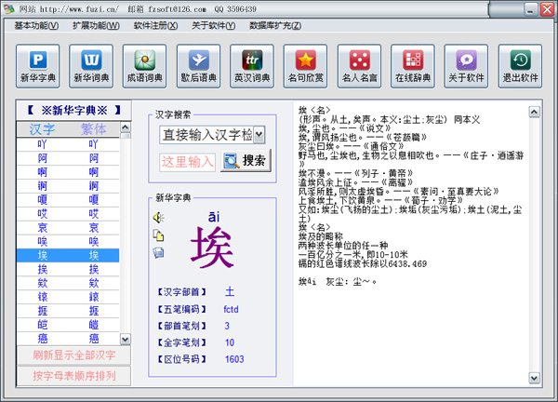Click the definition pane scroll-down arrow

(534, 378)
